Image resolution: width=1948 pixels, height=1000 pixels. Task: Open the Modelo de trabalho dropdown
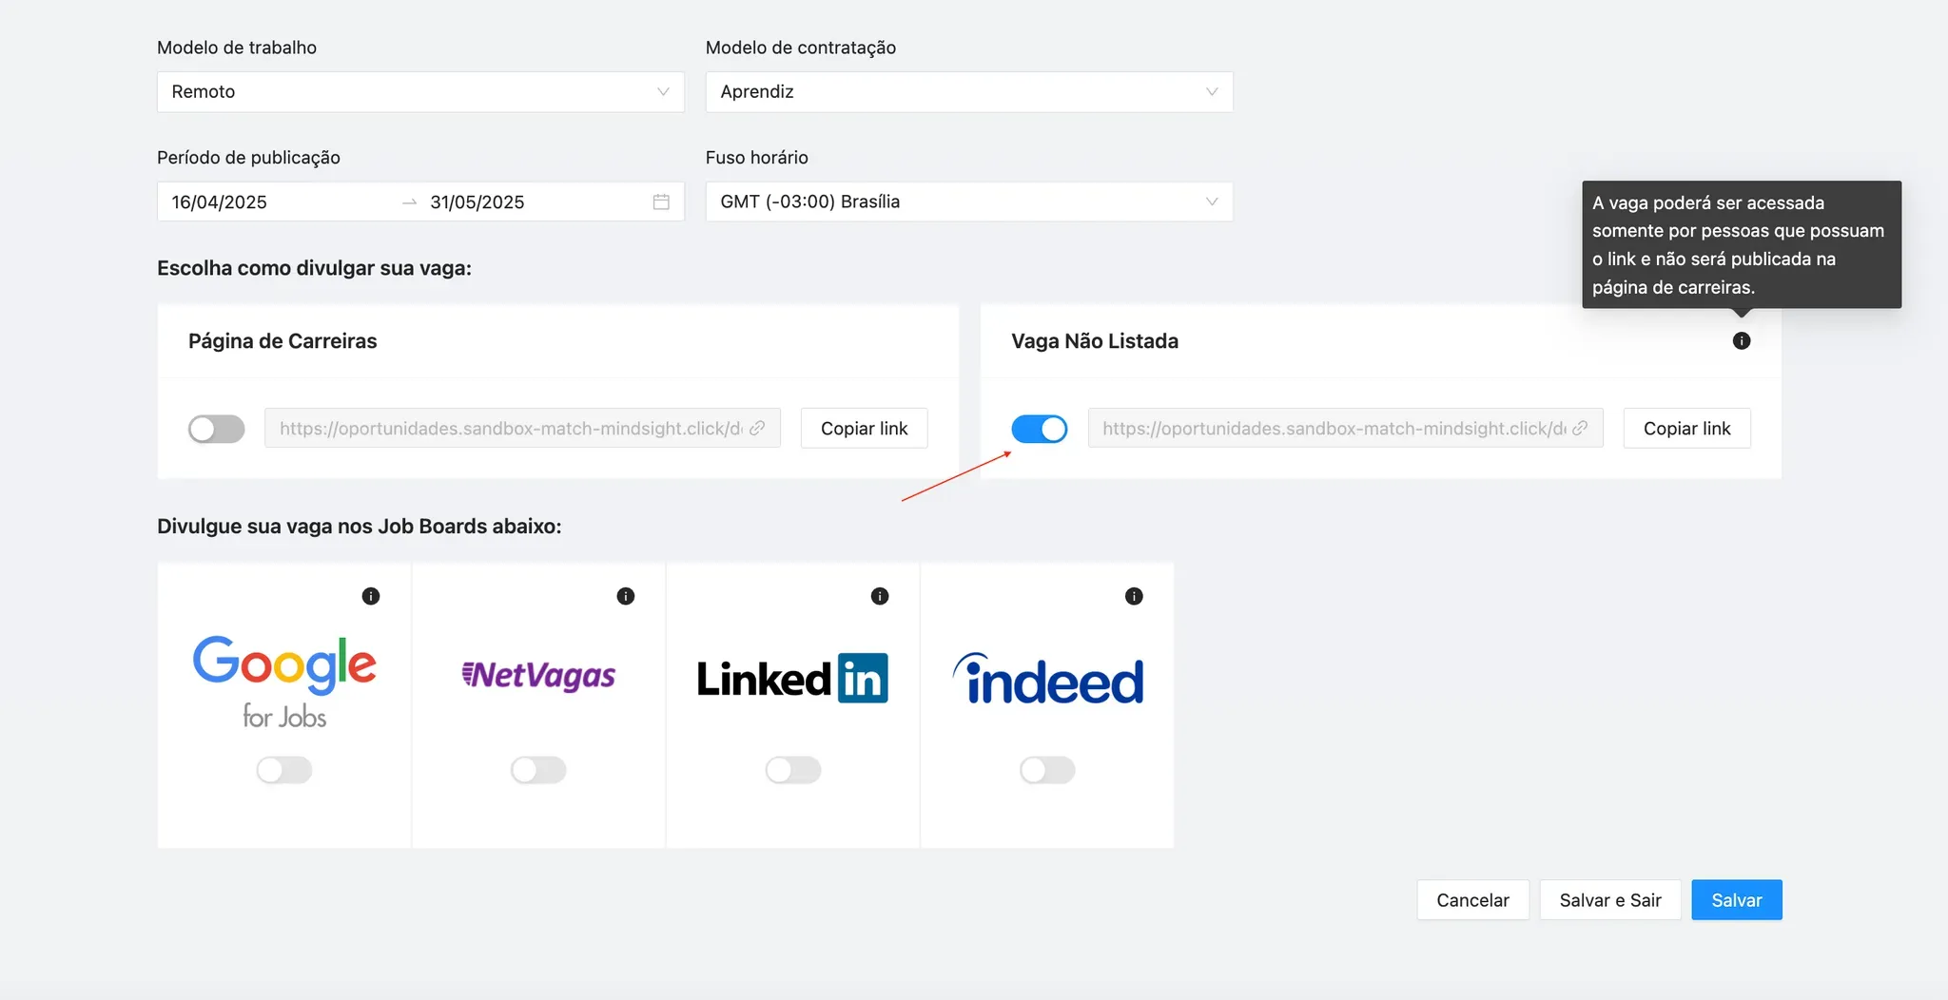point(420,92)
